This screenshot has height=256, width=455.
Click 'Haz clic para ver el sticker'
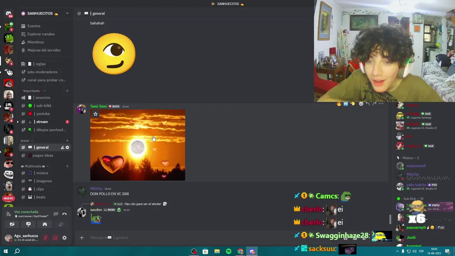click(x=143, y=204)
